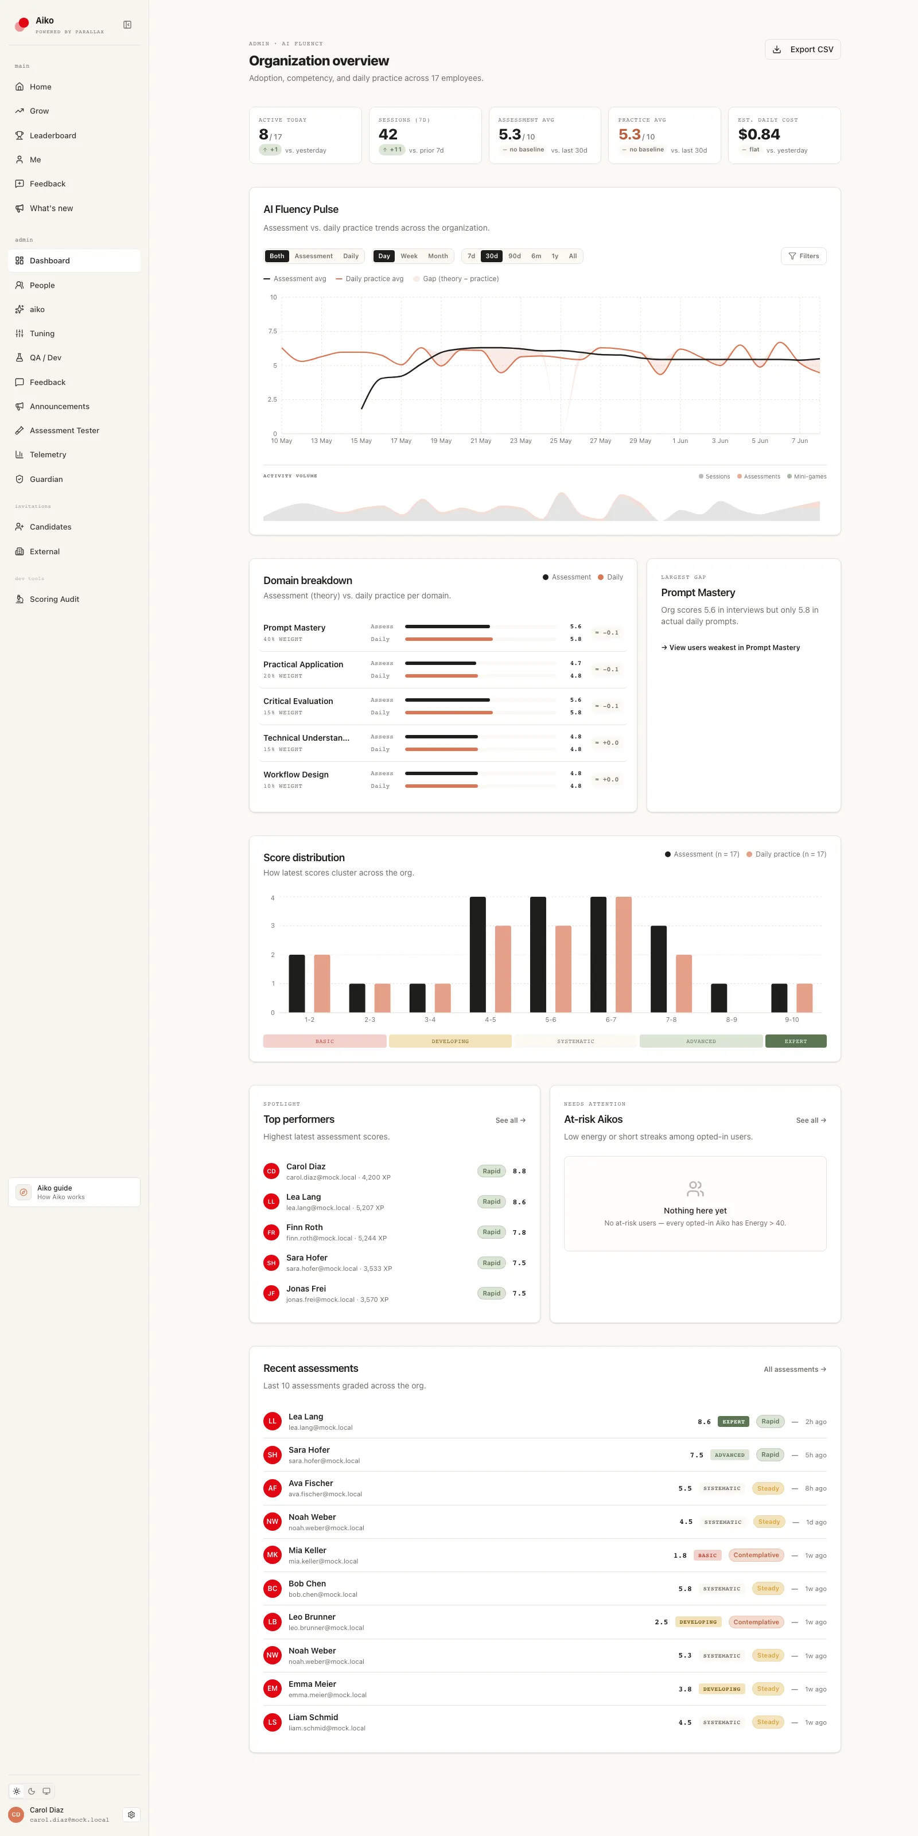The image size is (918, 1836).
Task: Click Emma Meier in Recent assessments
Action: (x=545, y=1689)
